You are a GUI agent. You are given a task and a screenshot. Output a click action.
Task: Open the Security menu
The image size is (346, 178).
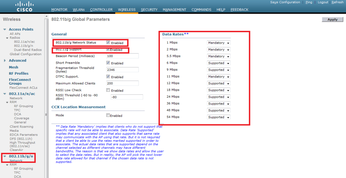(149, 10)
